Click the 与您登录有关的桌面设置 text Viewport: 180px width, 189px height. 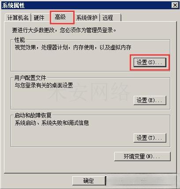click(44, 85)
